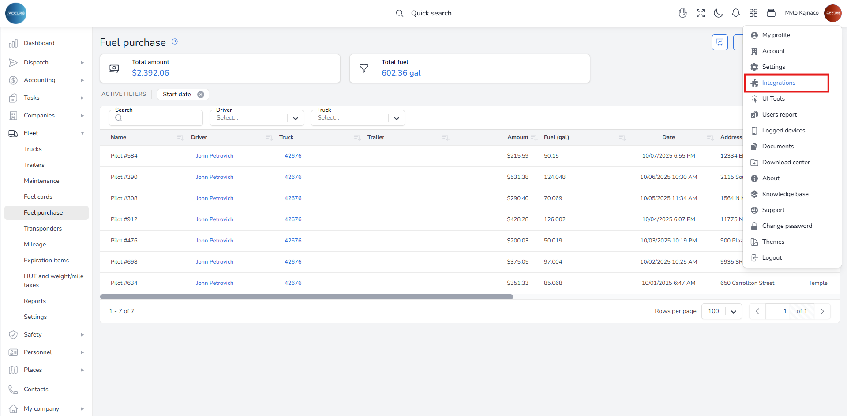
Task: Toggle dark mode moon icon
Action: pos(718,13)
